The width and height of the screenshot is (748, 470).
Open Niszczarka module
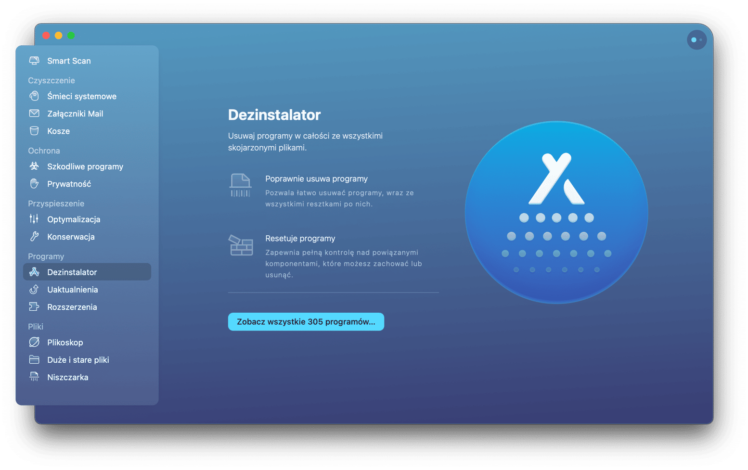pos(87,377)
